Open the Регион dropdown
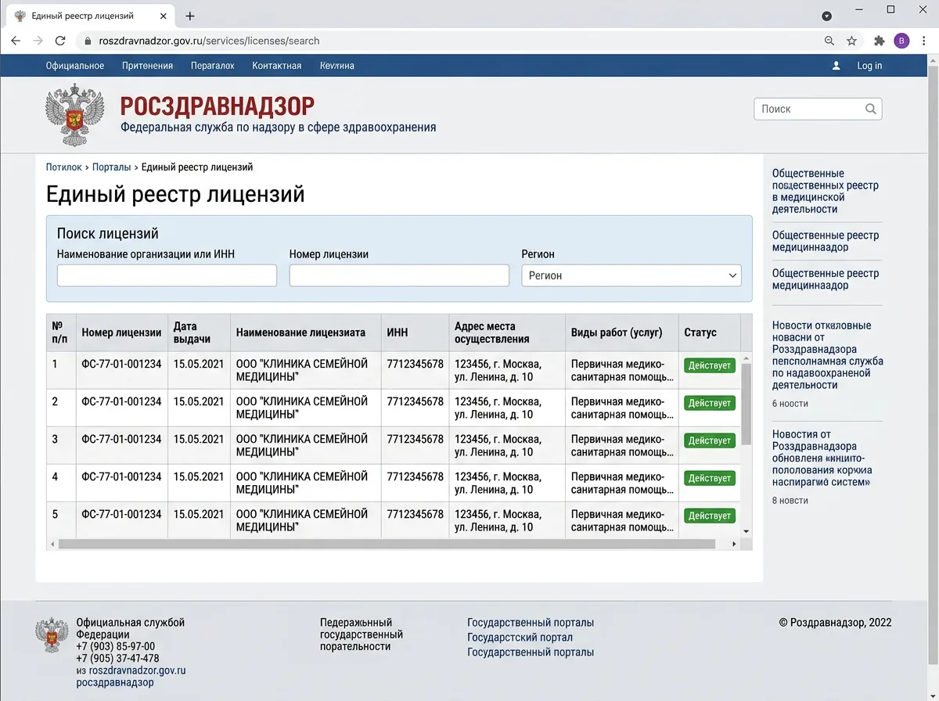 coord(631,275)
